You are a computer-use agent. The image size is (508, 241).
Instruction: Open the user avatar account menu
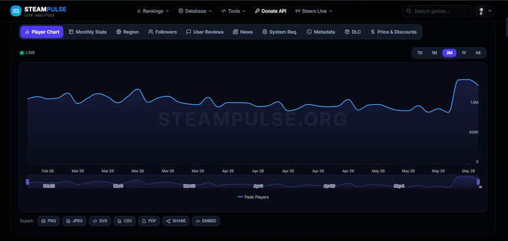point(485,11)
